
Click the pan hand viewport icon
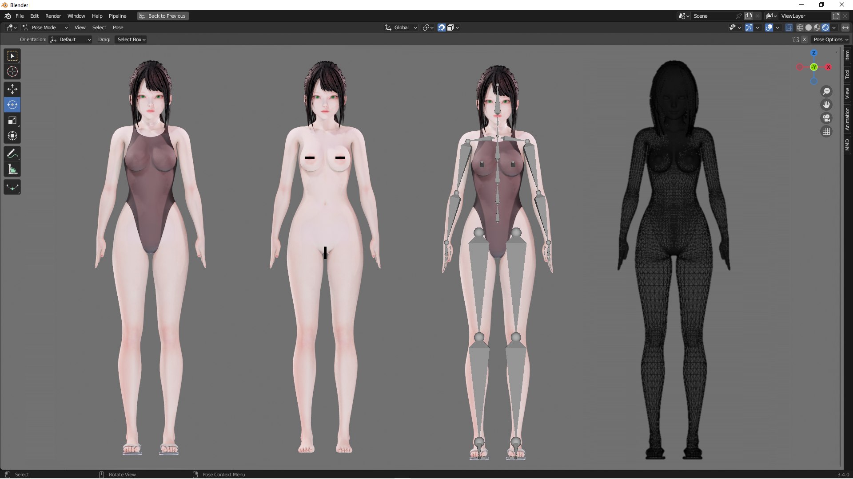click(826, 105)
